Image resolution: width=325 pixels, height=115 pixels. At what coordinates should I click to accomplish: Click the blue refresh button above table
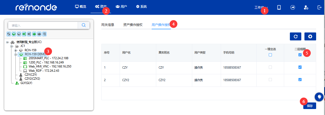tap(296, 36)
